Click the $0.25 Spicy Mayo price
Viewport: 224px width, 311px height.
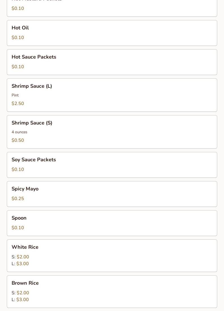pyautogui.click(x=18, y=199)
